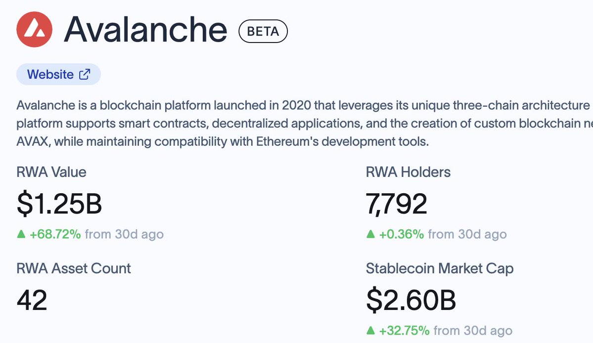Click the BETA badge
Viewport: 593px width, 343px height.
[263, 32]
